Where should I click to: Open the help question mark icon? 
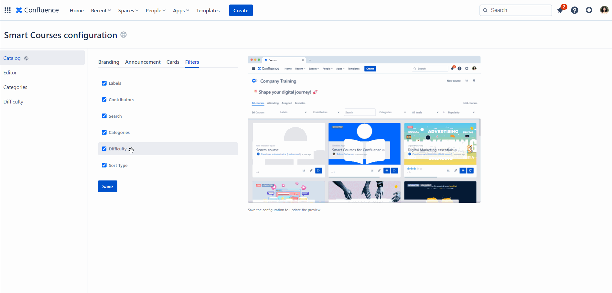coord(574,10)
